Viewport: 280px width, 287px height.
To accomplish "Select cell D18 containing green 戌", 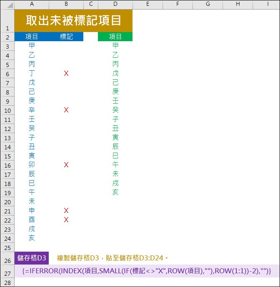I will [x=115, y=183].
